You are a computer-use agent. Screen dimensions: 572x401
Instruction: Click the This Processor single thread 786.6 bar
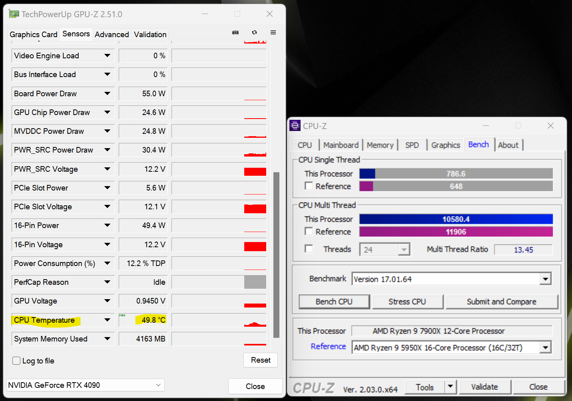(456, 174)
